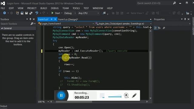Adjust the recording volume slider
Viewport: 194px width, 109px height.
pos(115,97)
